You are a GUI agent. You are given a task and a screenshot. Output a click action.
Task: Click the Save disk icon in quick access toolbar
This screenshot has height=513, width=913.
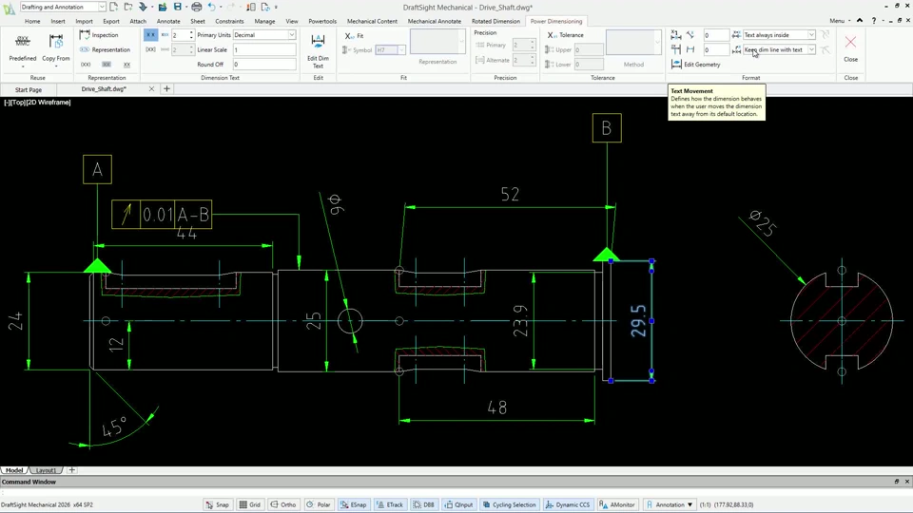[178, 7]
